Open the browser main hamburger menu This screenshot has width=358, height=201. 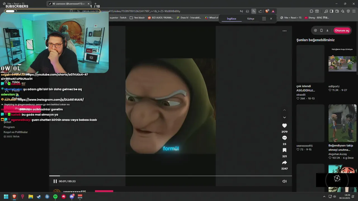(354, 11)
